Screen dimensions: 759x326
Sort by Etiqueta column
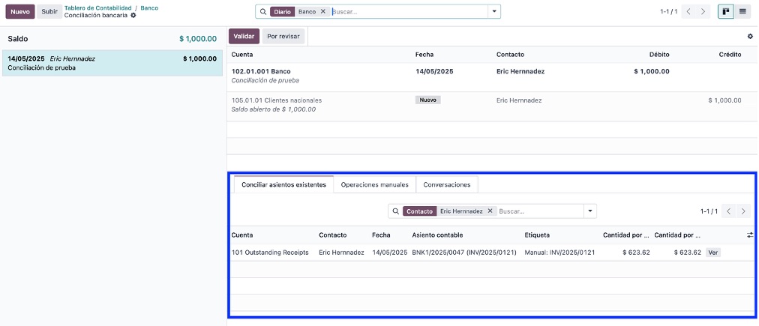tap(537, 235)
